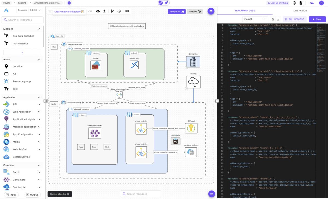Open the main.tf file selector dropdown
The width and height of the screenshot is (328, 199).
point(255,19)
